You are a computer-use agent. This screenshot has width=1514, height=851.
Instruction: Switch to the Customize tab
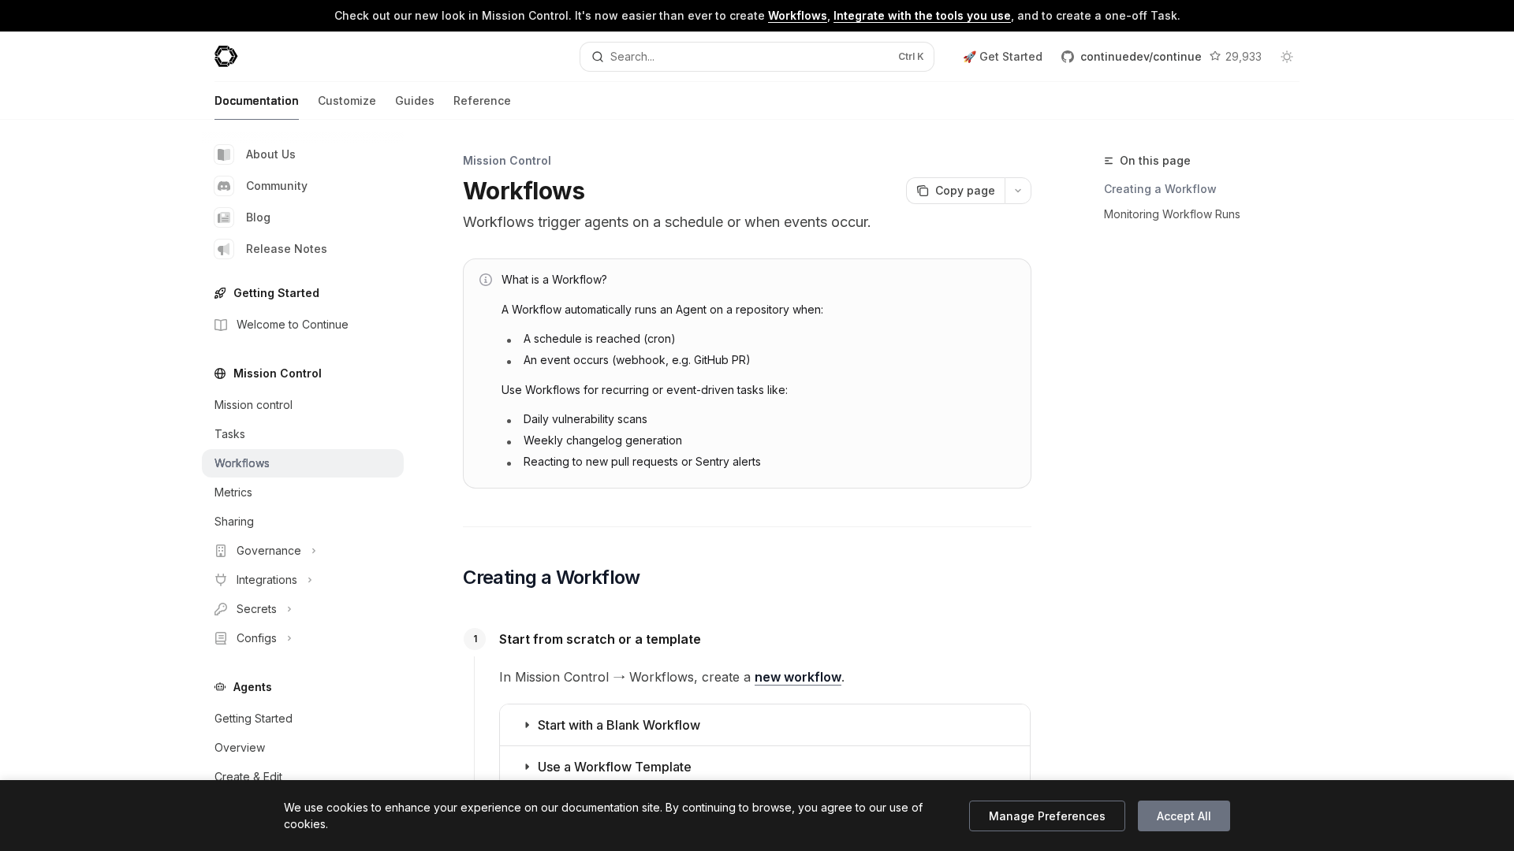pos(346,101)
